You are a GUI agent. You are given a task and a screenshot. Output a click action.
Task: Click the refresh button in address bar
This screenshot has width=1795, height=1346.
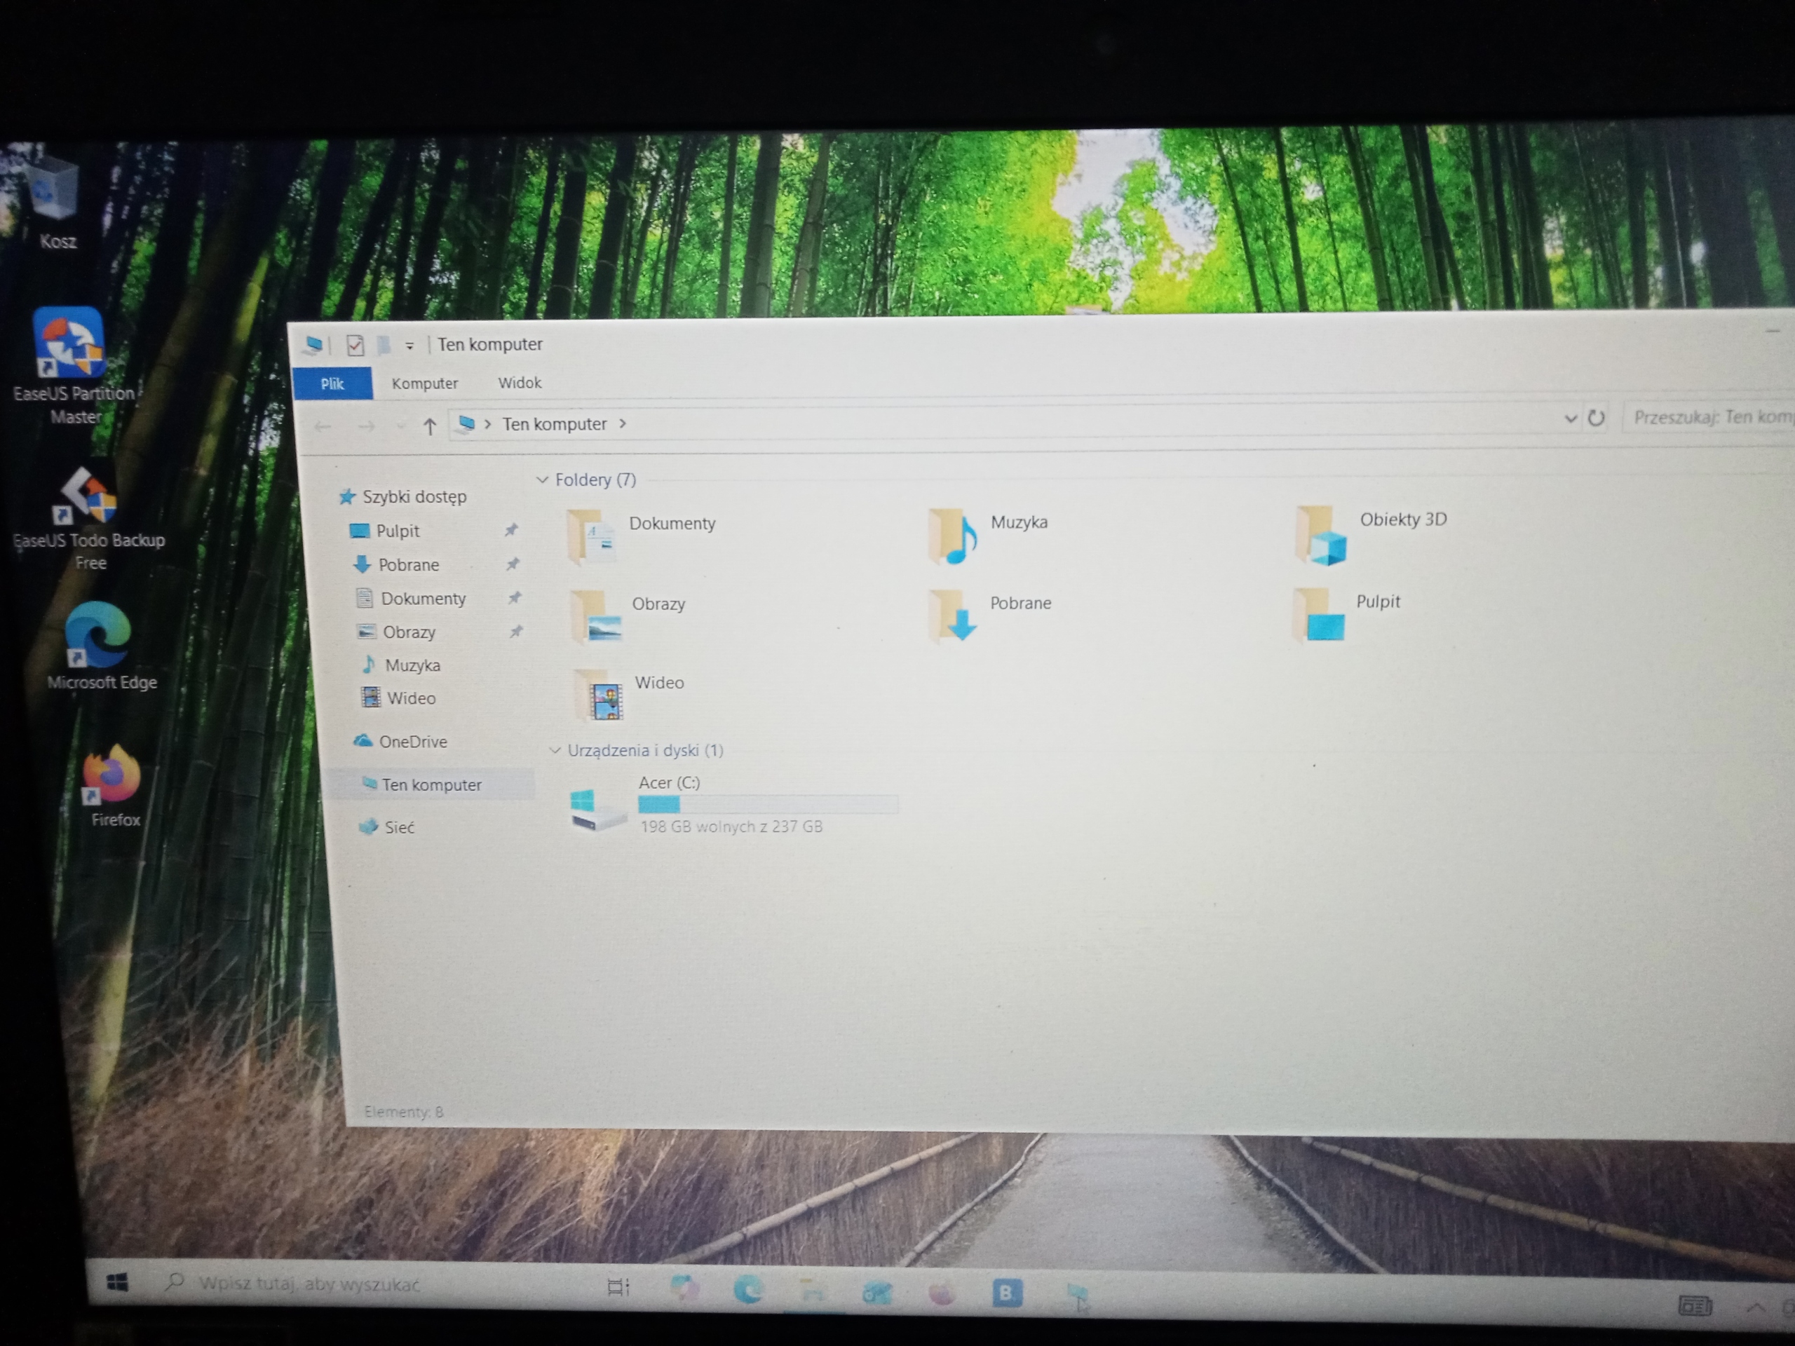1596,419
